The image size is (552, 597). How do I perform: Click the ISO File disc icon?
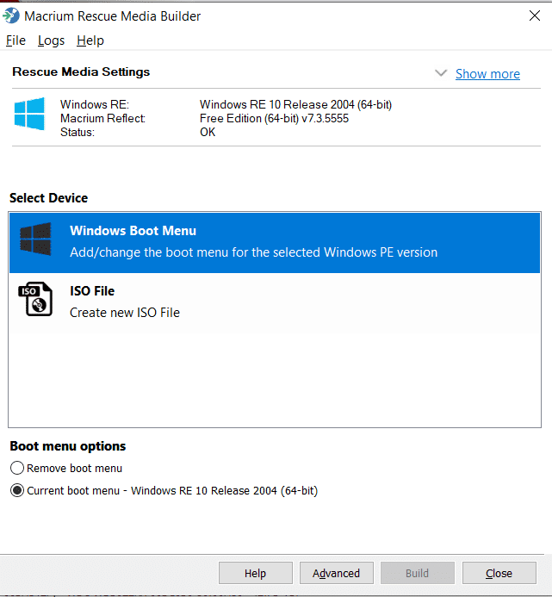pyautogui.click(x=35, y=300)
